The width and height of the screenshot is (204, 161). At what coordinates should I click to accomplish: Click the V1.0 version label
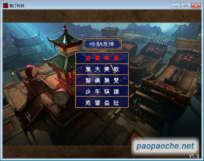(194, 156)
